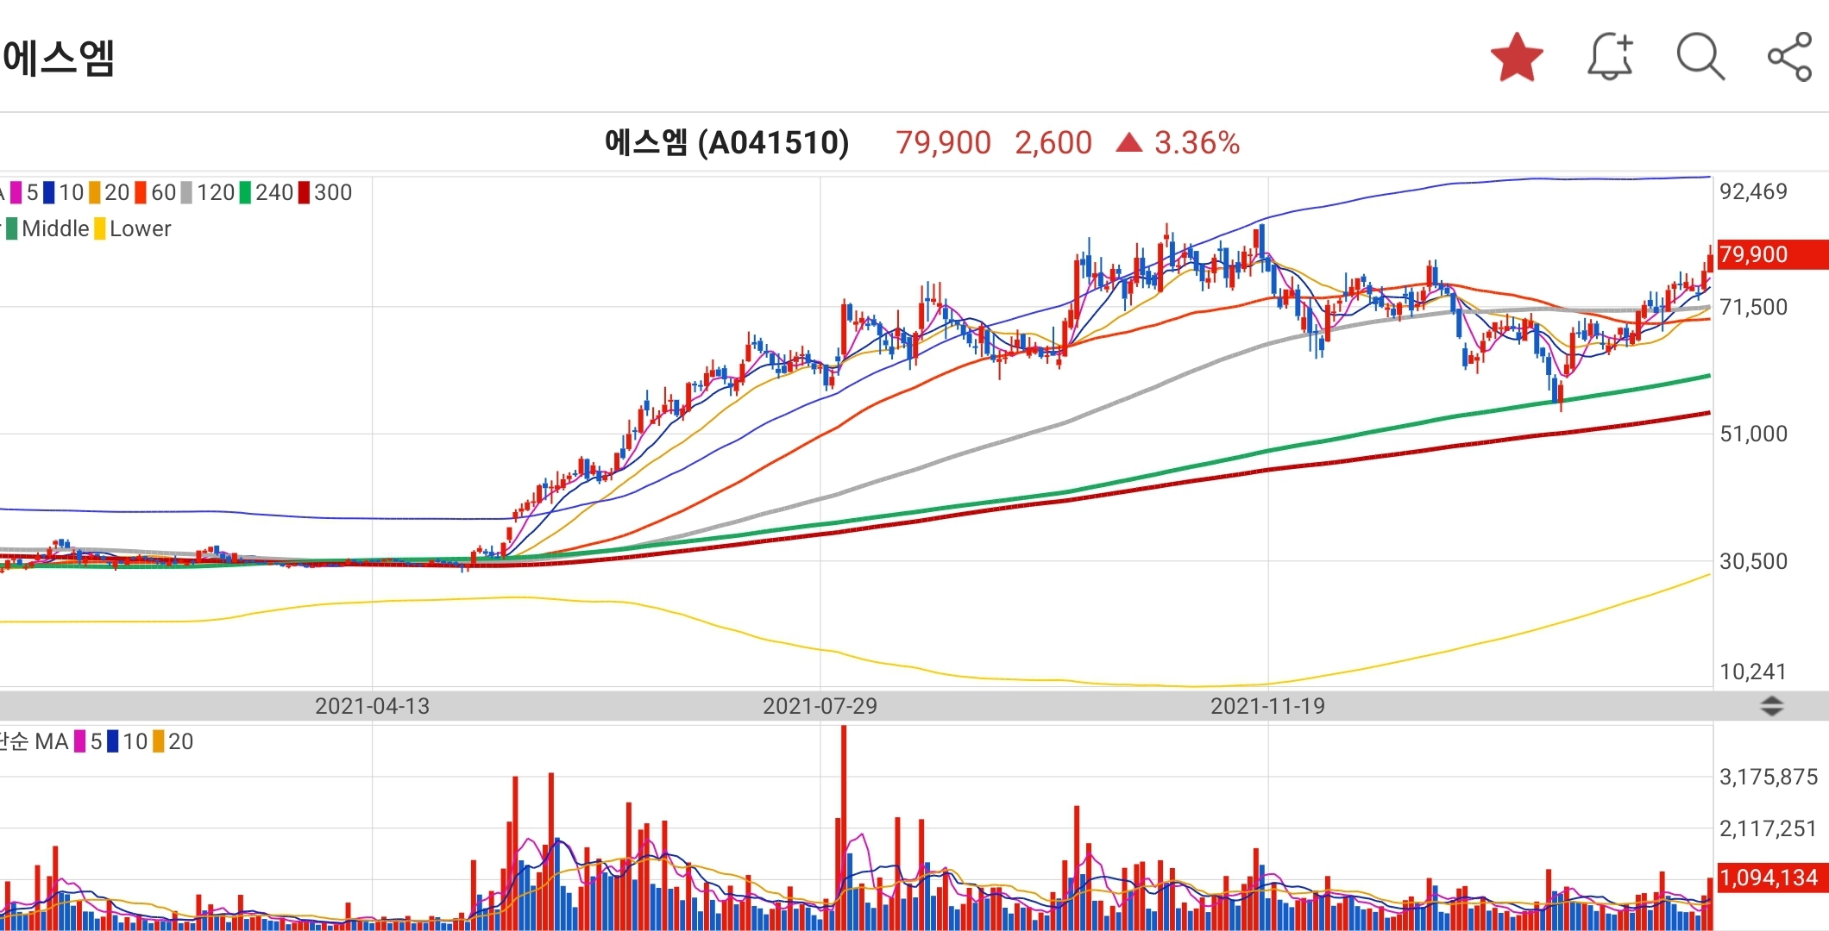Click the MA 5 pink legend swatch
Viewport: 1829px width, 931px height.
coord(16,192)
